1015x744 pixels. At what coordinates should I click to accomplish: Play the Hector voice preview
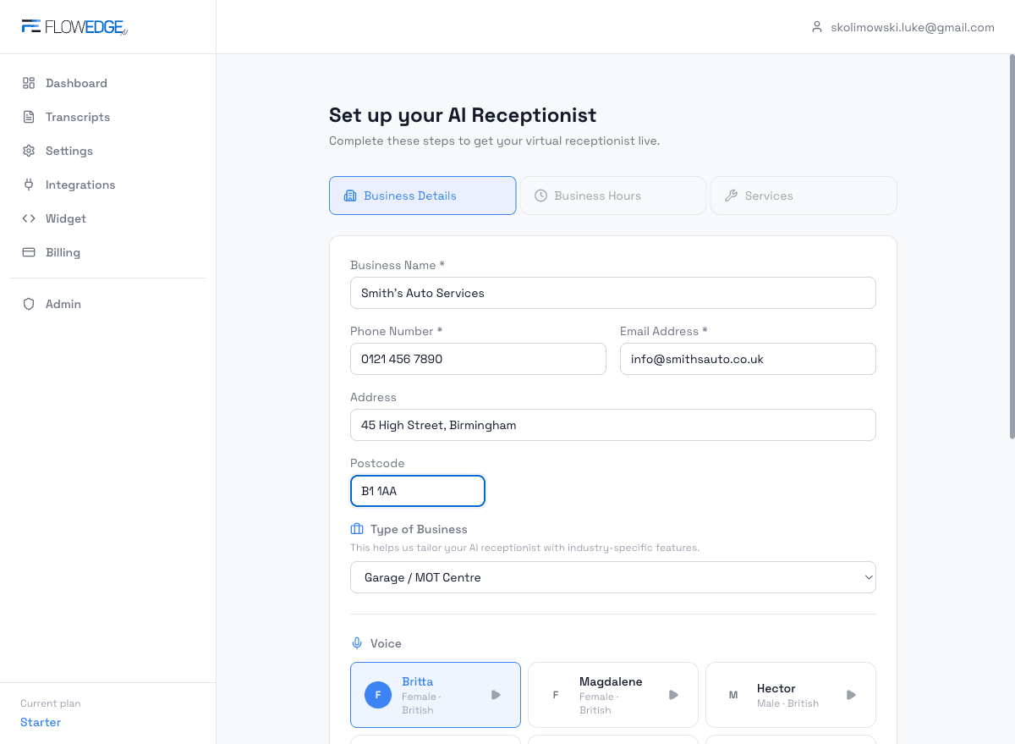point(851,694)
